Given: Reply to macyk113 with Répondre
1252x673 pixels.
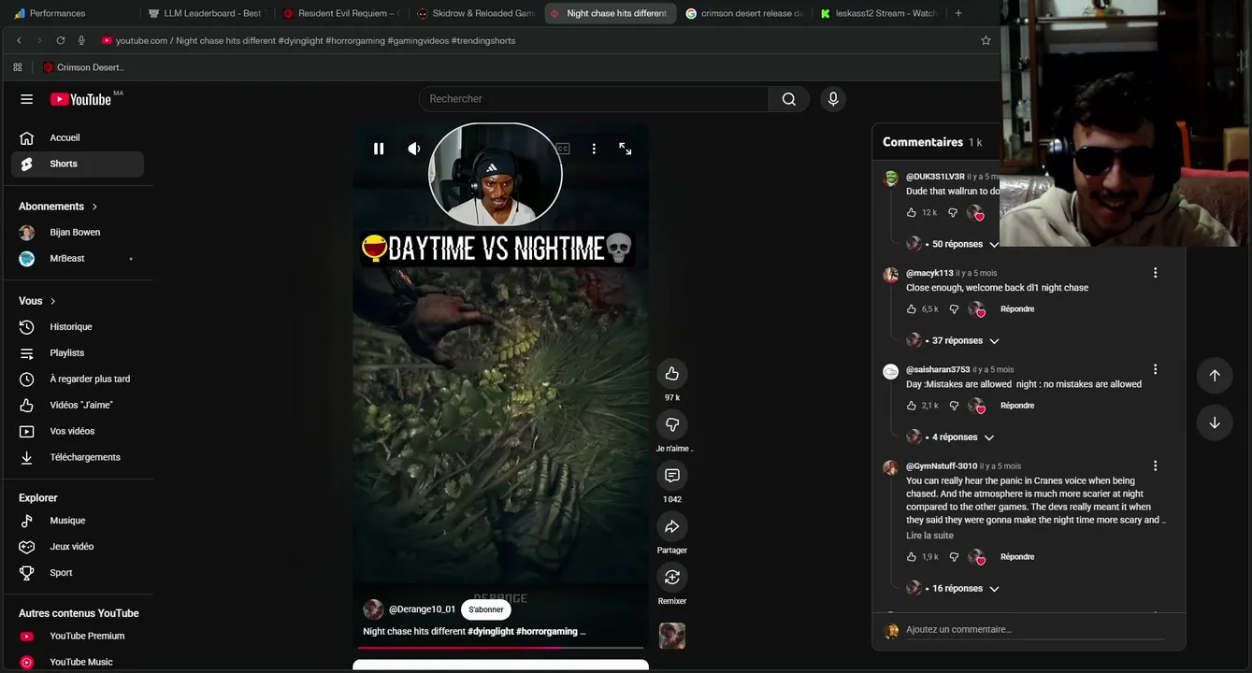Looking at the screenshot, I should [x=1017, y=309].
